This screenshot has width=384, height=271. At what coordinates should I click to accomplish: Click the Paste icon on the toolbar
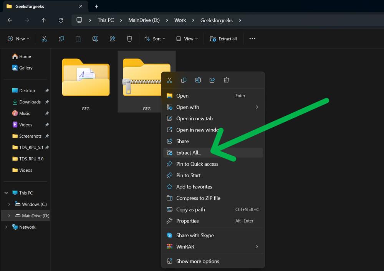click(78, 38)
